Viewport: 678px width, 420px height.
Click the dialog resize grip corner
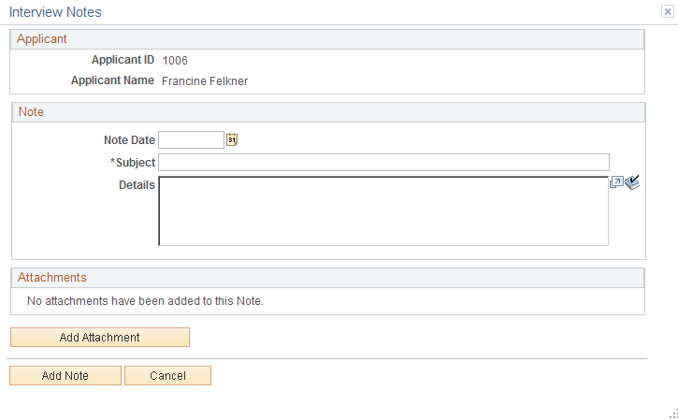point(673,414)
